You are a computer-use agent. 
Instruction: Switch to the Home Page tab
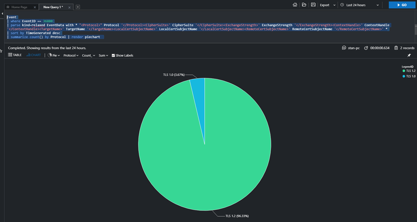(x=19, y=7)
